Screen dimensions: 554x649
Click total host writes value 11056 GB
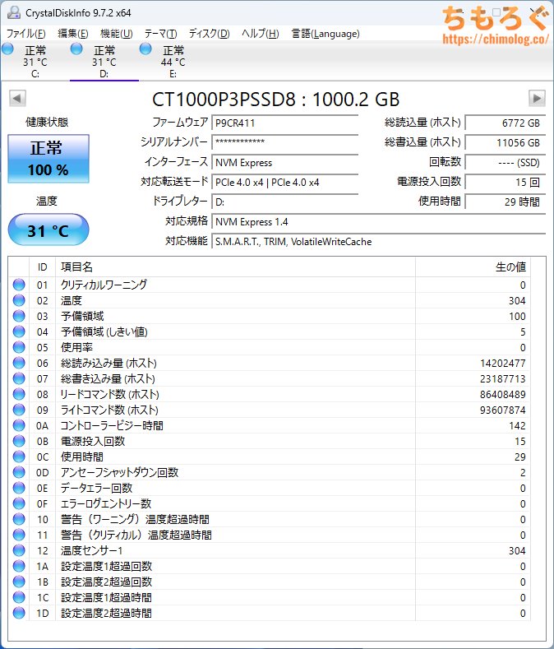coord(506,142)
